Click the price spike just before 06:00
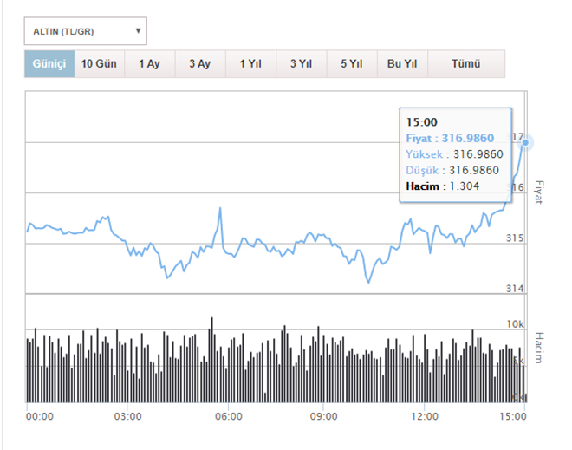The width and height of the screenshot is (572, 450). click(x=221, y=209)
